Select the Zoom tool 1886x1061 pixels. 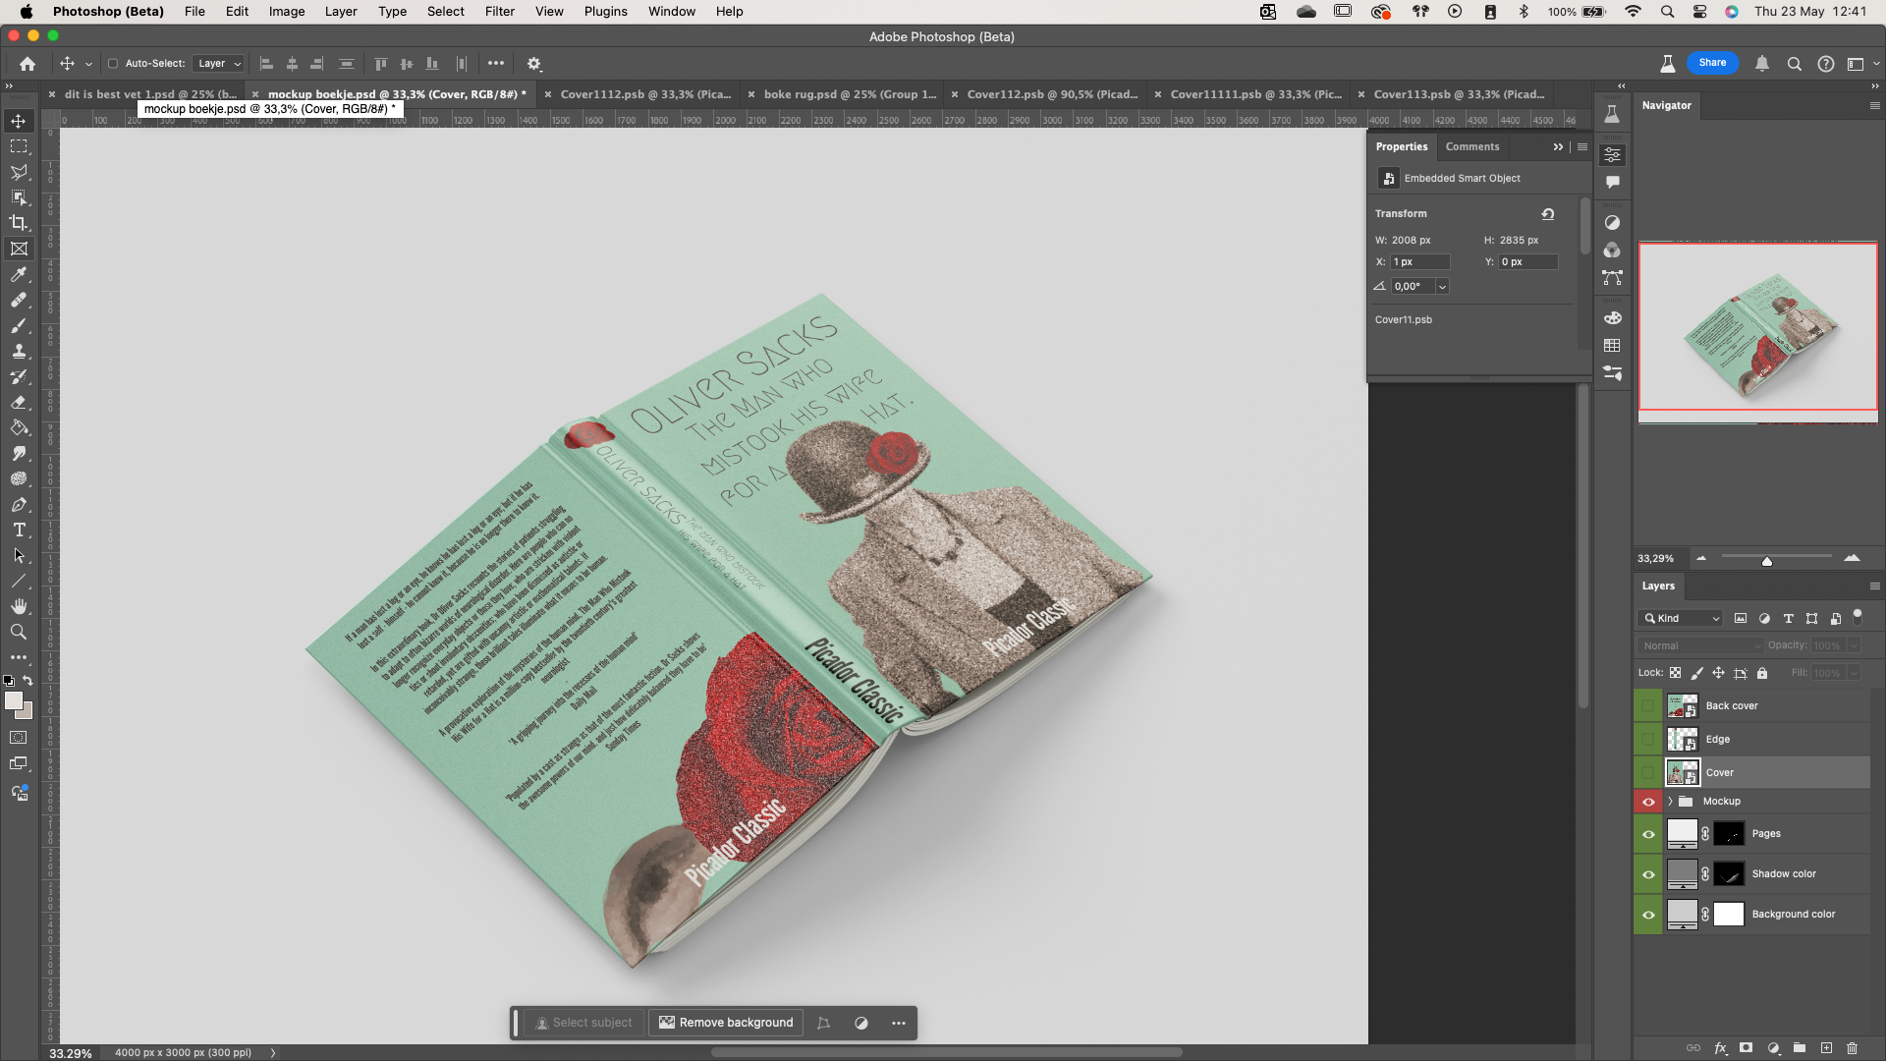coord(19,633)
